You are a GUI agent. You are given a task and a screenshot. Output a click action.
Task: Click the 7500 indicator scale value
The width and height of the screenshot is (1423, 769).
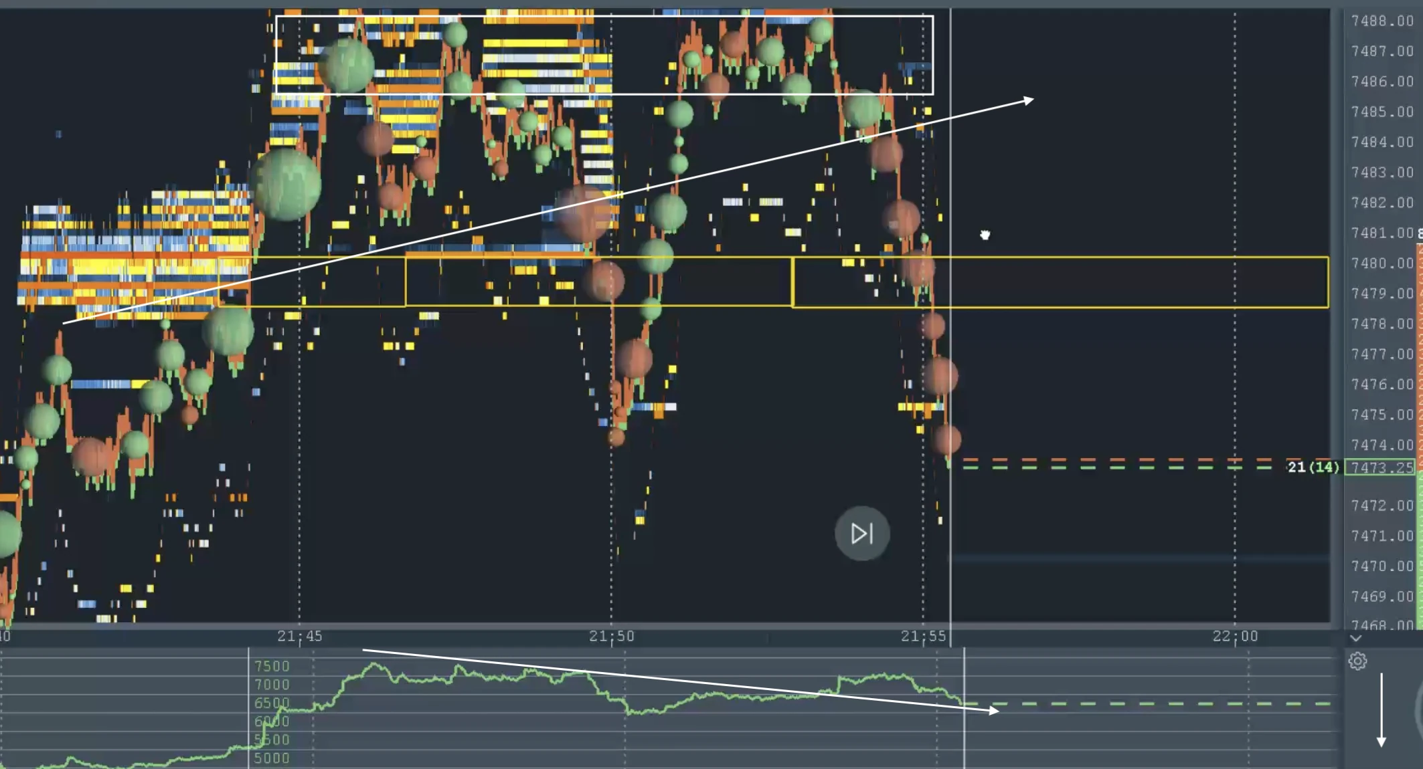click(272, 666)
